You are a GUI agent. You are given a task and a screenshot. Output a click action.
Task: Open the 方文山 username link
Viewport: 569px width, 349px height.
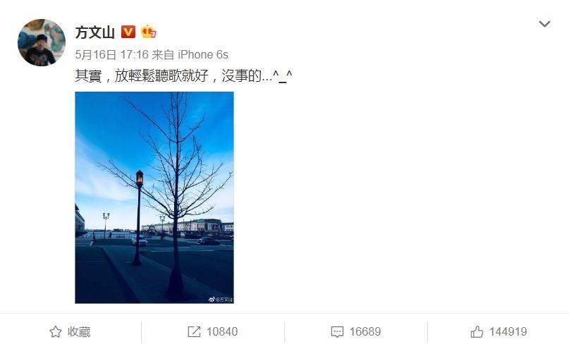pyautogui.click(x=94, y=32)
